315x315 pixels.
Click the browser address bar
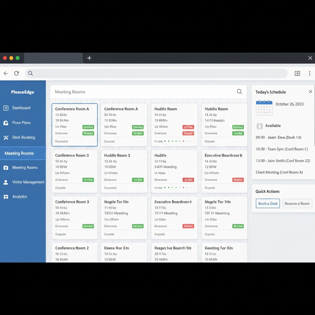pos(157,73)
